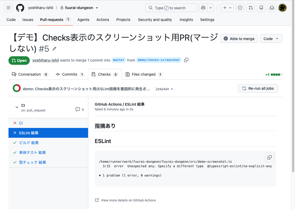This screenshot has height=211, width=295.
Task: Open the repository Settings tab
Action: coord(207,20)
